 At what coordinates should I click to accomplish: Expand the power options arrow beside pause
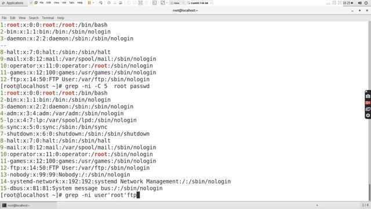(x=93, y=3)
